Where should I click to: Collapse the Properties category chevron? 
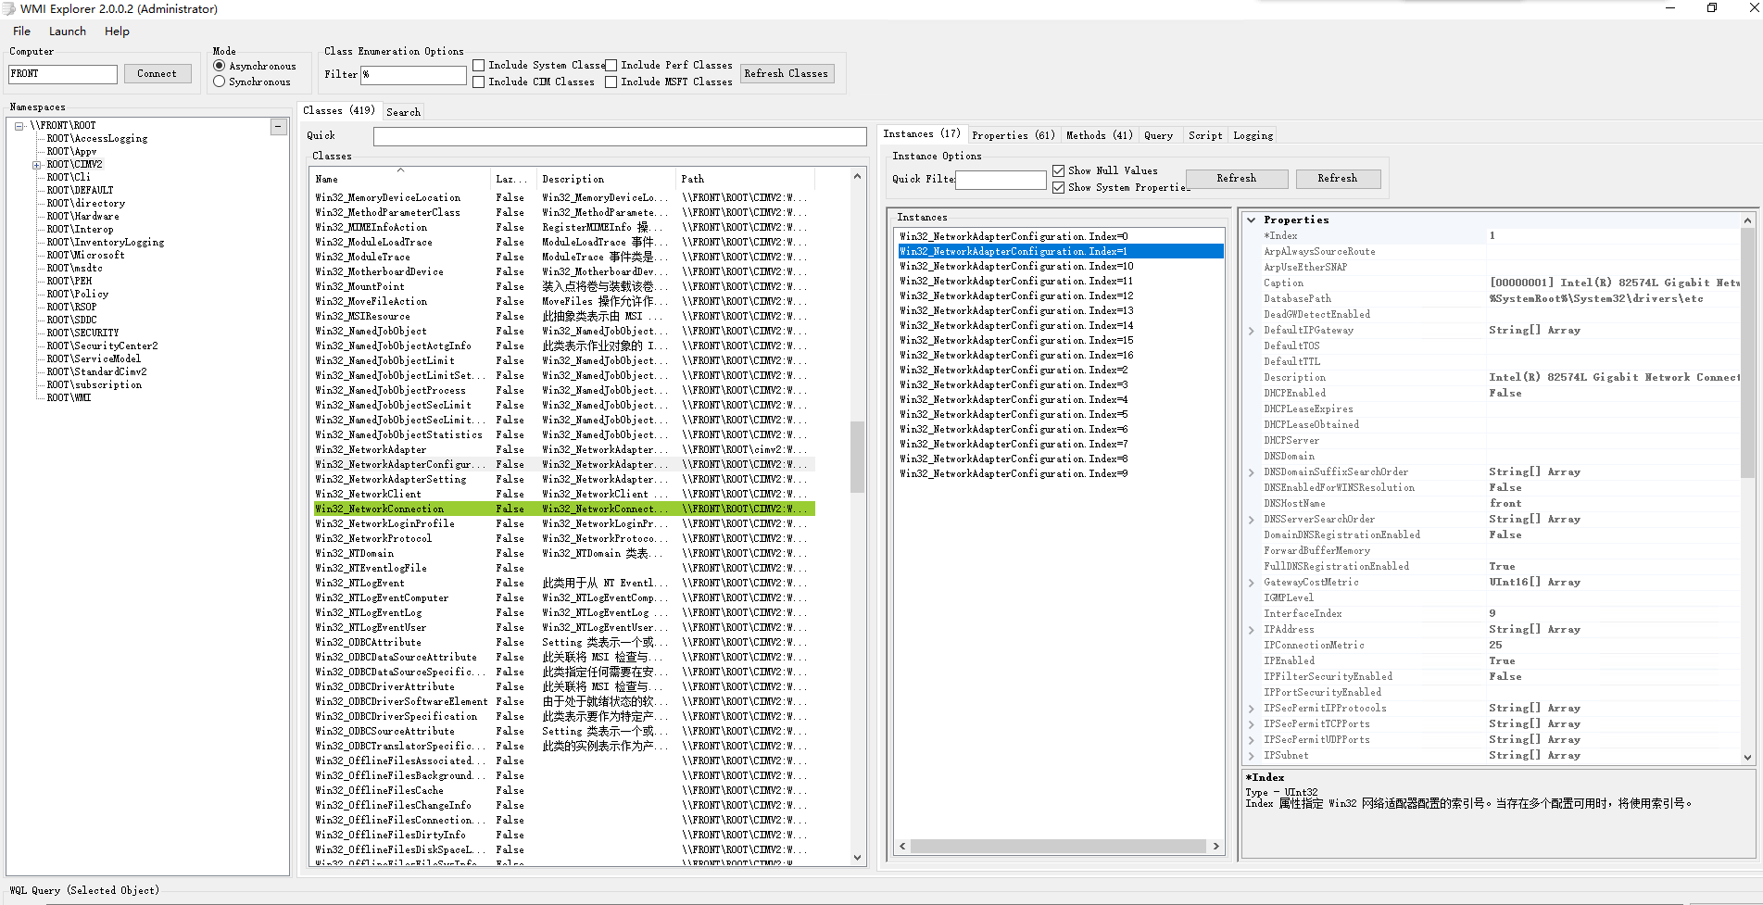pyautogui.click(x=1252, y=220)
